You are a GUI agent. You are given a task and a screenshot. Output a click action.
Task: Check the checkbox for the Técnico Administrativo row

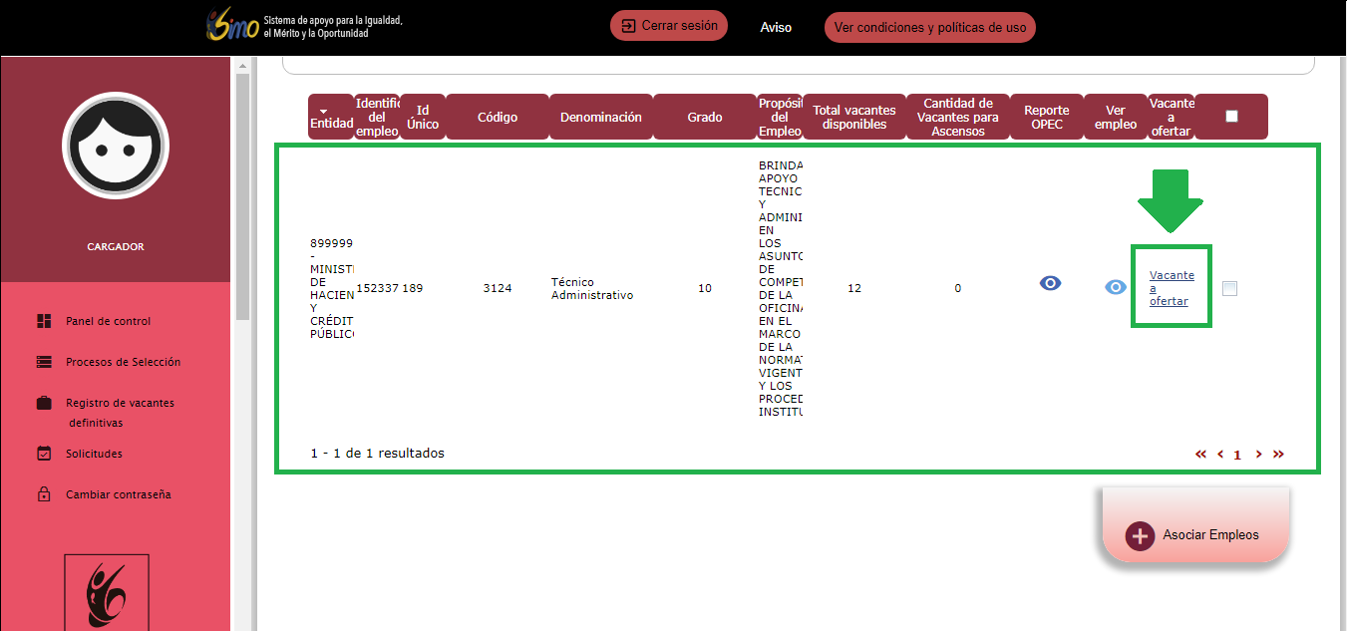[x=1229, y=289]
